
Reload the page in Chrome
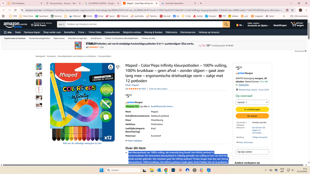[x=16, y=10]
